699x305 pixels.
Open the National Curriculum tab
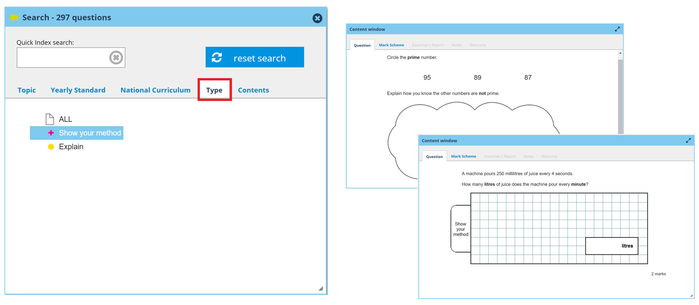155,90
